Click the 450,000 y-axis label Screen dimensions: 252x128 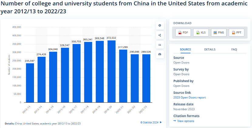coord(17,27)
